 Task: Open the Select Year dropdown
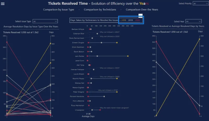(193, 21)
